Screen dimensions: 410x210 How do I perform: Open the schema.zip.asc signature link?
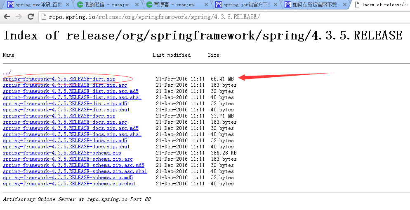pos(68,159)
